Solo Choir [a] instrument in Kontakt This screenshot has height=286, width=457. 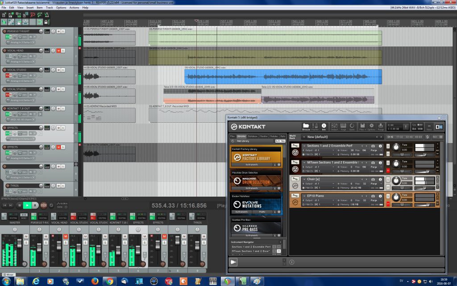388,179
